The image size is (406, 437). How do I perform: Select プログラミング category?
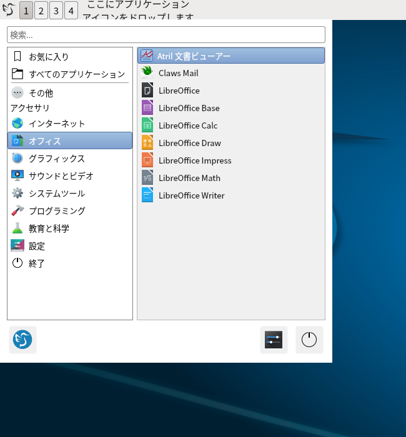coord(70,211)
